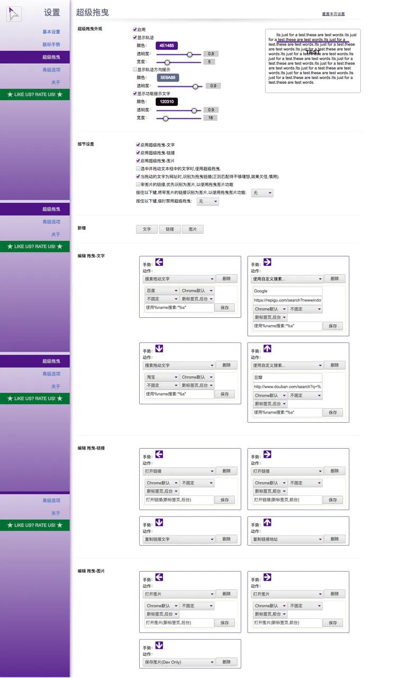This screenshot has height=678, width=400.
Task: Click the 重置本页设置 link
Action: [x=333, y=14]
